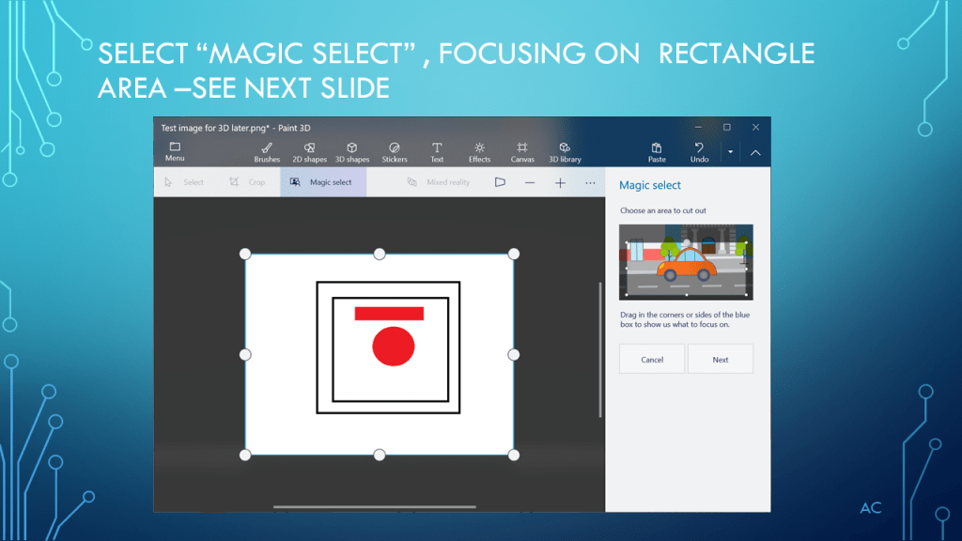Click the Paste icon

657,152
